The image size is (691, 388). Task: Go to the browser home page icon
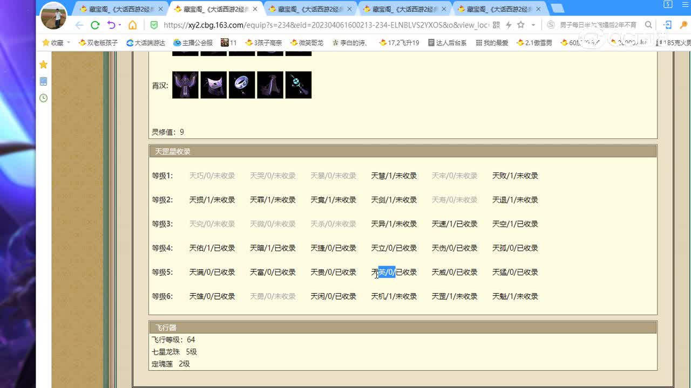pos(132,25)
